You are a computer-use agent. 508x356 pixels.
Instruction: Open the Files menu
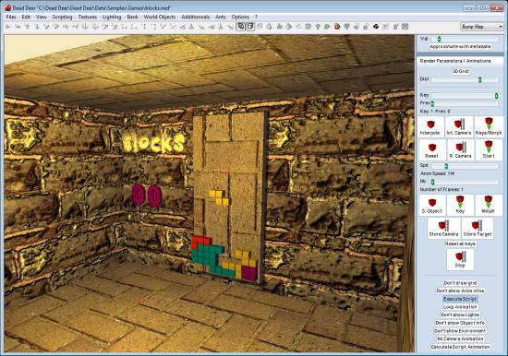[11, 17]
